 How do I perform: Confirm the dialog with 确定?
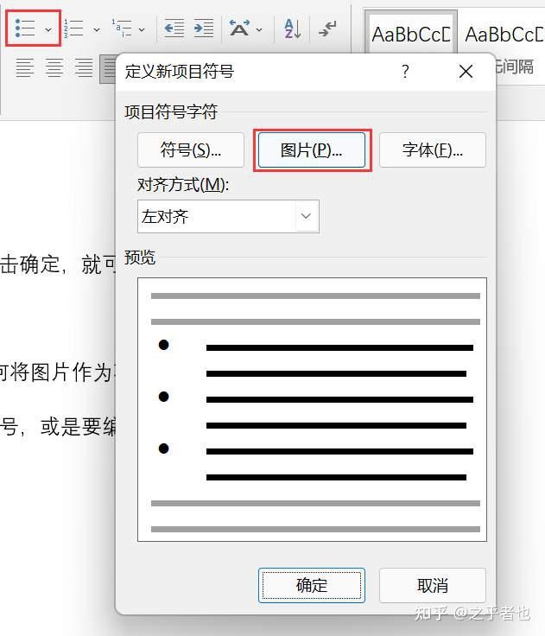click(312, 585)
